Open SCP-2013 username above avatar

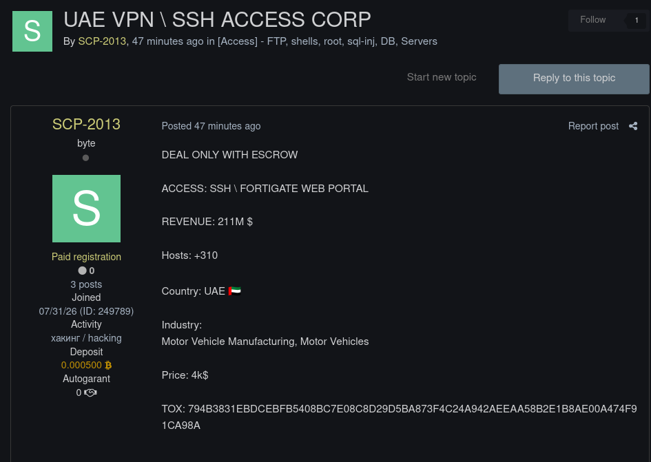86,124
